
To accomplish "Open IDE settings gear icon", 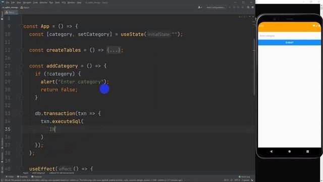I will [252, 7].
